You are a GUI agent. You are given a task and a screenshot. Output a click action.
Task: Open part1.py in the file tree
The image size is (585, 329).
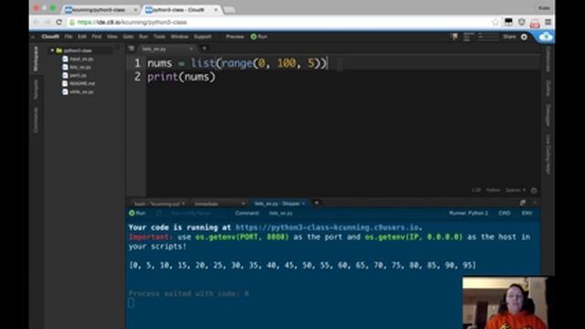pyautogui.click(x=75, y=75)
